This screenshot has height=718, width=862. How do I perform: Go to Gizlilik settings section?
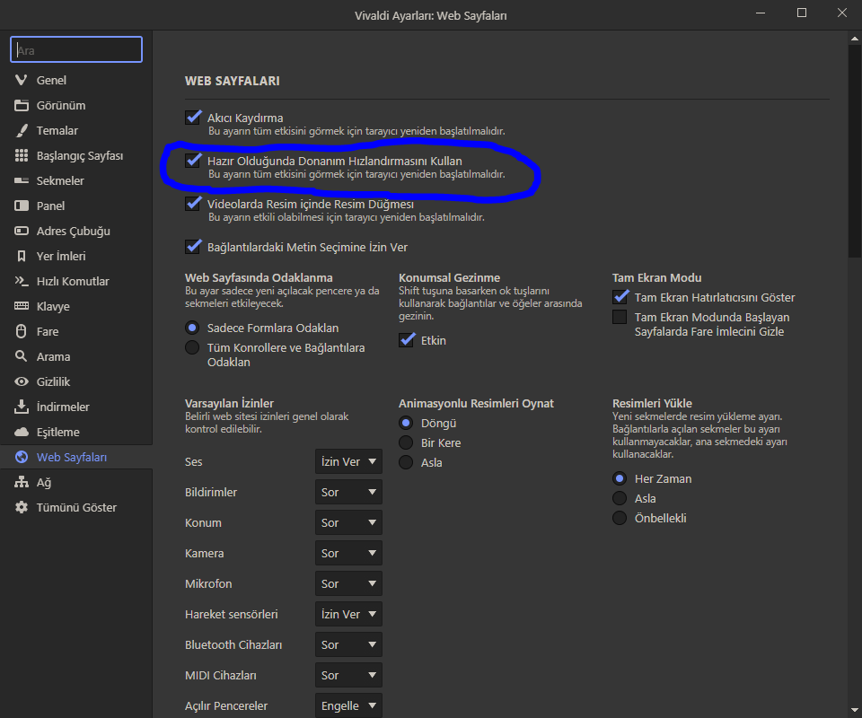point(76,381)
